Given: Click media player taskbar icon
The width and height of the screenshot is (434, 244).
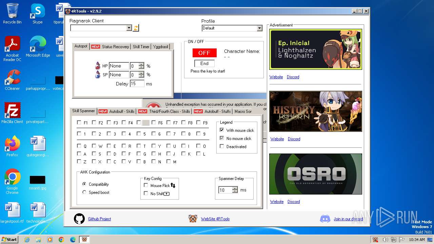Looking at the screenshot, I should tap(50, 240).
